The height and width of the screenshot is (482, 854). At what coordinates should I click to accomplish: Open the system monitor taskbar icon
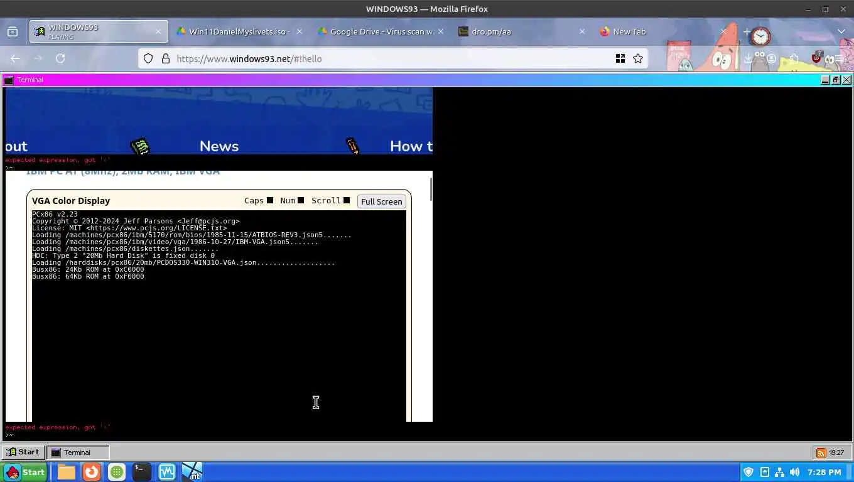(x=167, y=472)
